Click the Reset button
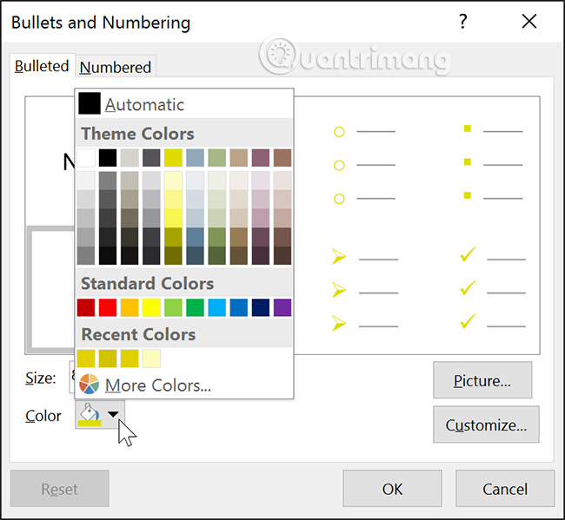The image size is (565, 520). click(60, 489)
